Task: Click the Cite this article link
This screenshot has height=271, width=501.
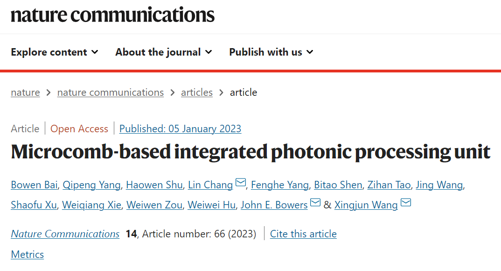Action: click(303, 234)
